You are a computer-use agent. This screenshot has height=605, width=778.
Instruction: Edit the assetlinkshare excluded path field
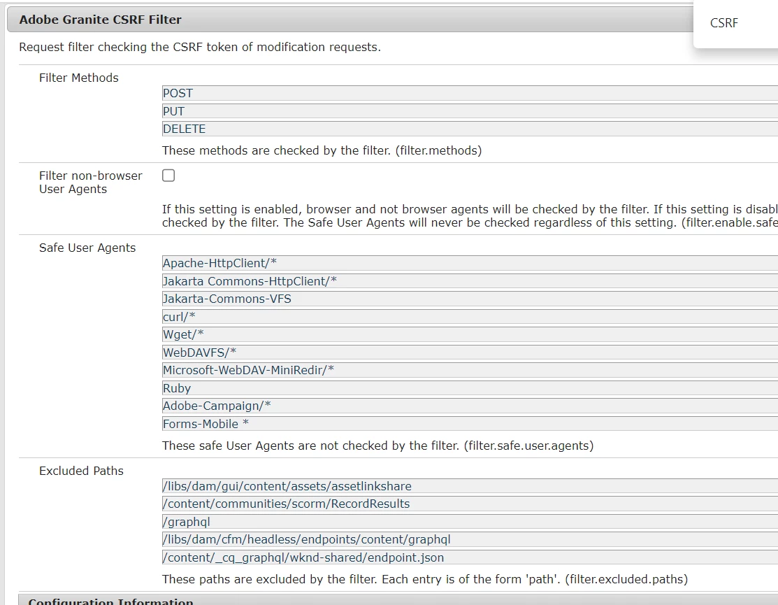[x=470, y=486]
